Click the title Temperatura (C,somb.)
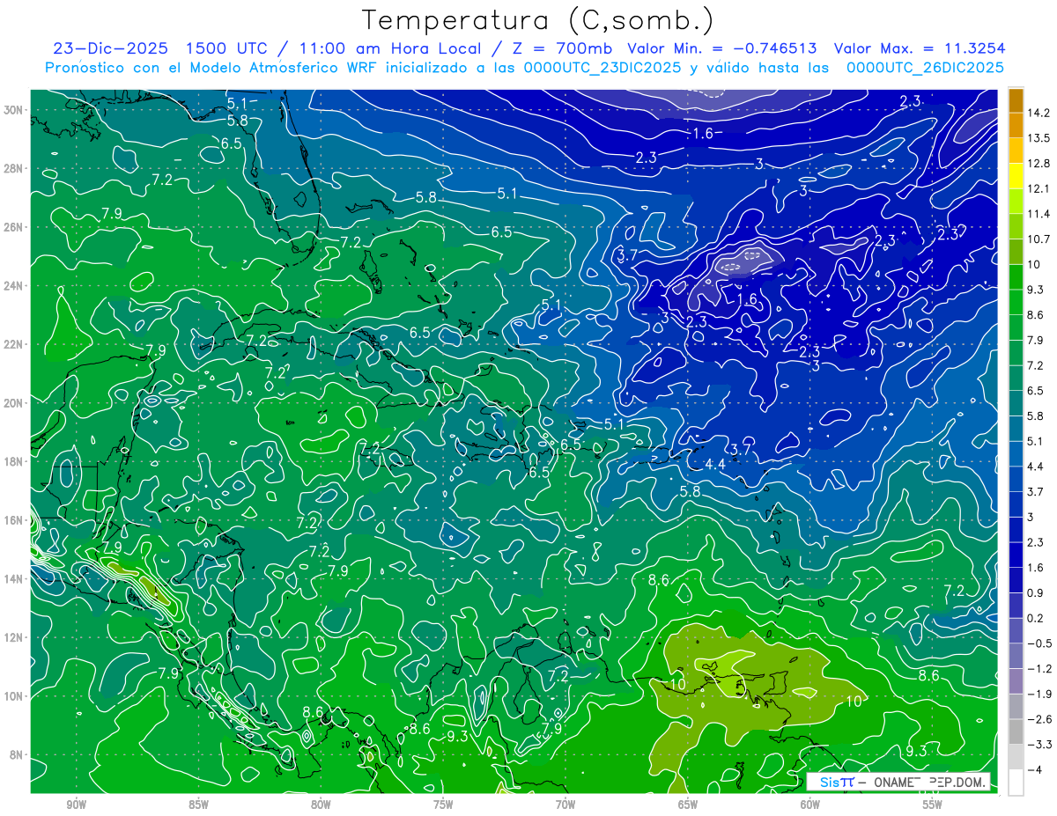The width and height of the screenshot is (1057, 816). tap(537, 20)
